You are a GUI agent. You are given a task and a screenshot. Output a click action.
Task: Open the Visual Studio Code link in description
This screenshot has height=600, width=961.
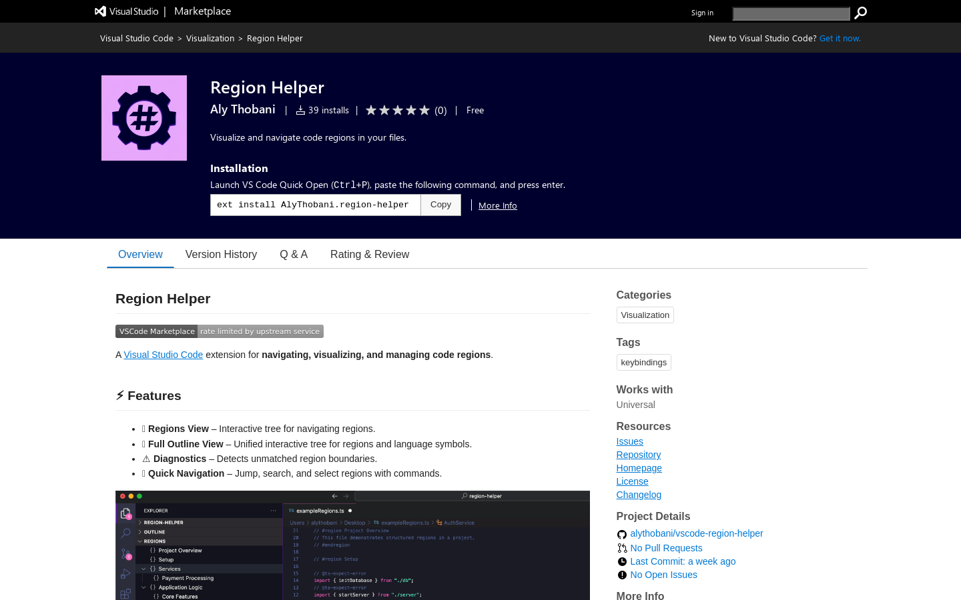tap(164, 355)
